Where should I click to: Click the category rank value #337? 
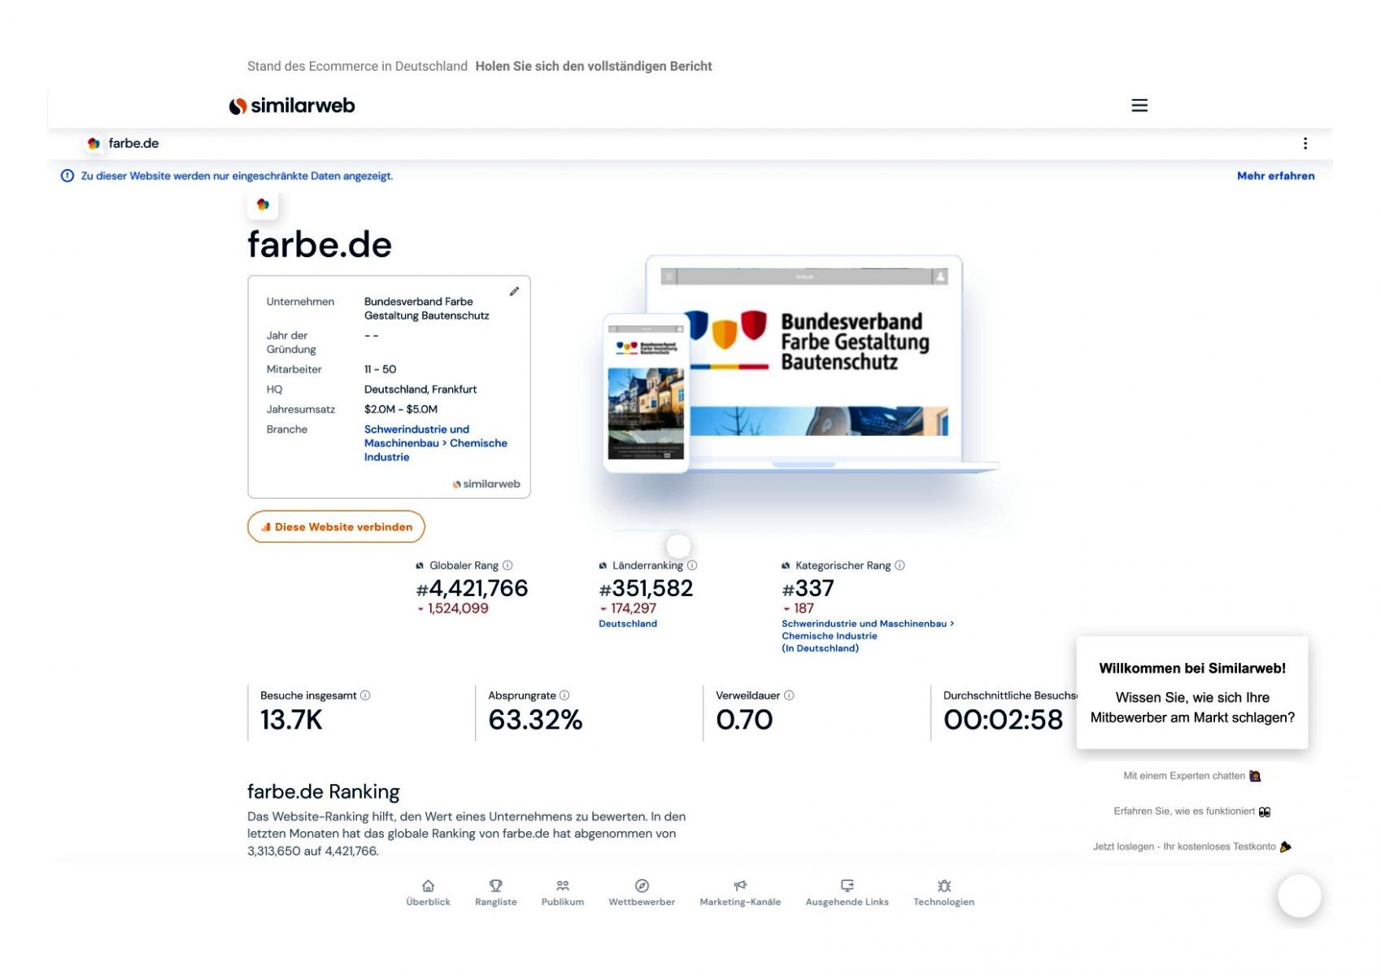pyautogui.click(x=808, y=588)
